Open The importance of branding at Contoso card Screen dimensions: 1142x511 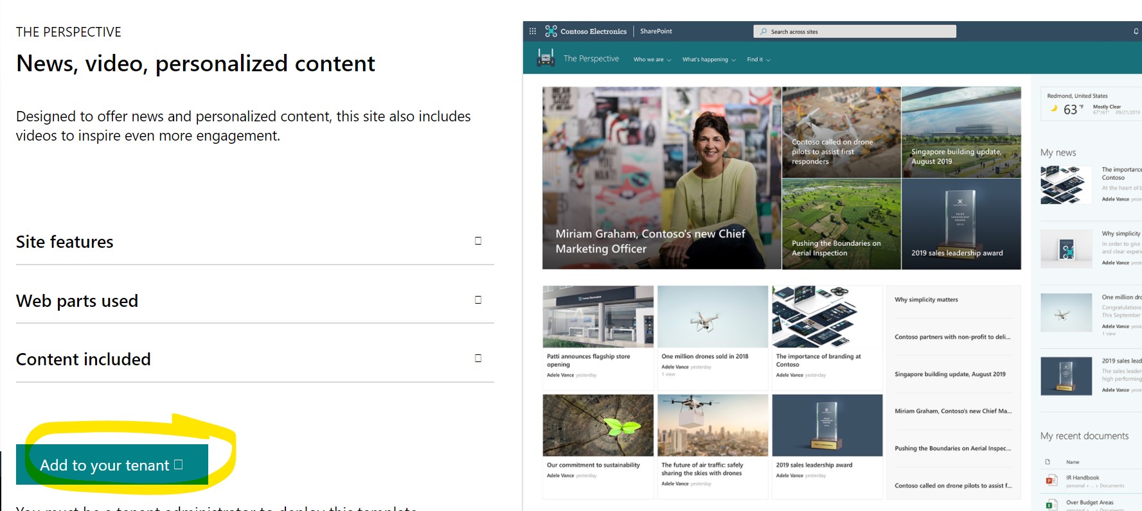pyautogui.click(x=827, y=338)
